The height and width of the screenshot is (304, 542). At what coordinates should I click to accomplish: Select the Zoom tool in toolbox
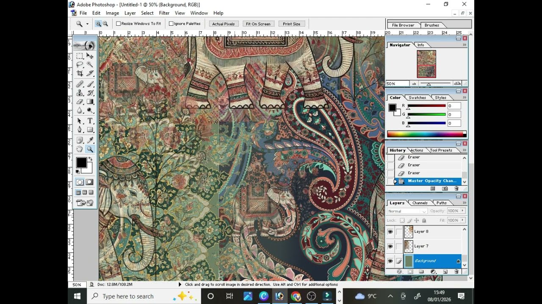pos(90,149)
